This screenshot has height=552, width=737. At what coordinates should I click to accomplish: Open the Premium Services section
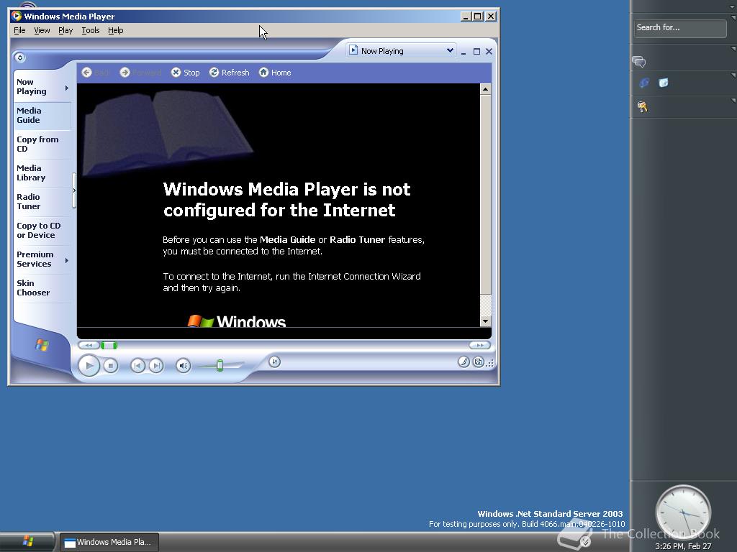coord(37,259)
